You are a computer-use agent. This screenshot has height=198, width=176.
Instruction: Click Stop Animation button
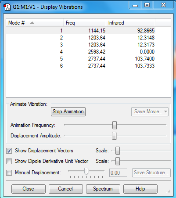pyautogui.click(x=68, y=112)
